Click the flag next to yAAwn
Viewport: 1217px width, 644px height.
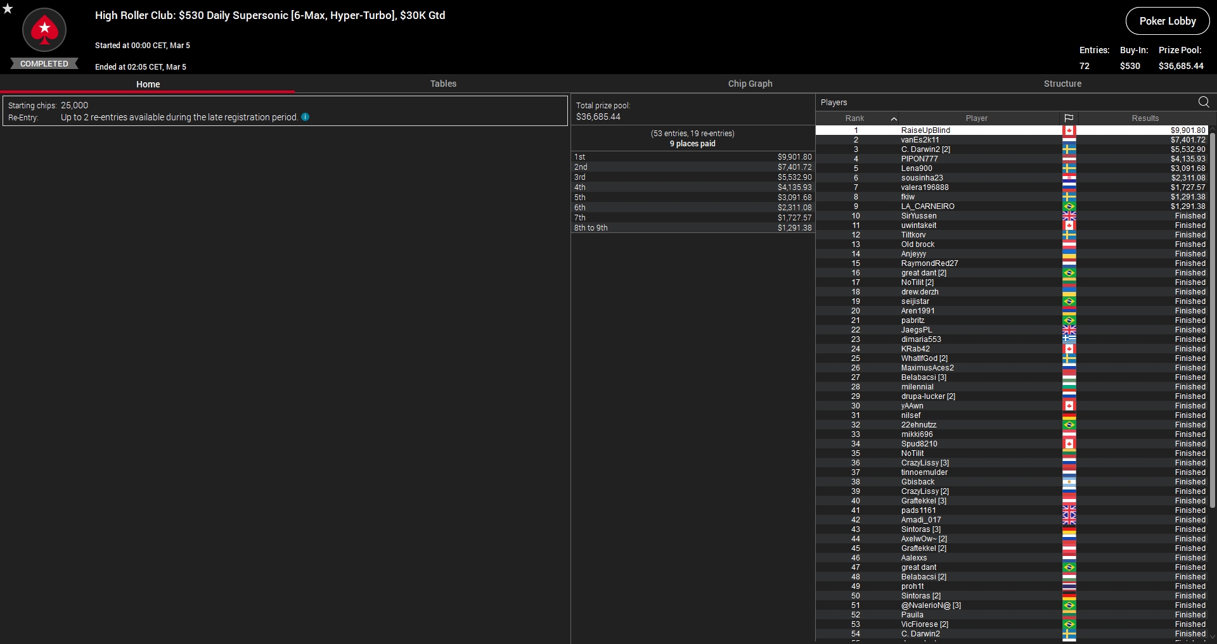point(1069,406)
